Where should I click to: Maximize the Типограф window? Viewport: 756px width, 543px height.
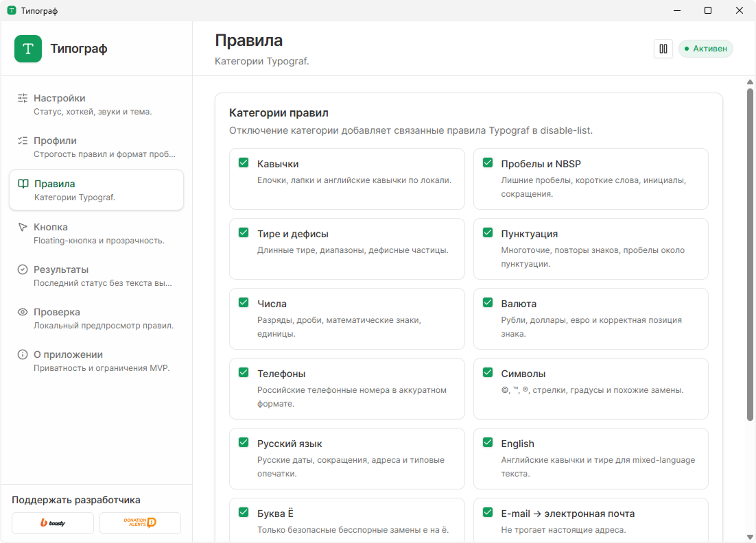pyautogui.click(x=708, y=10)
